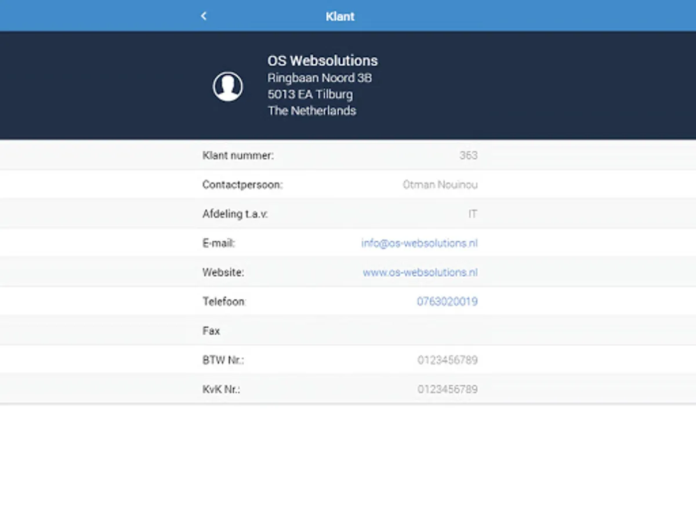Click the Ringbaan Noord 3B address line
Image resolution: width=696 pixels, height=522 pixels.
point(320,78)
